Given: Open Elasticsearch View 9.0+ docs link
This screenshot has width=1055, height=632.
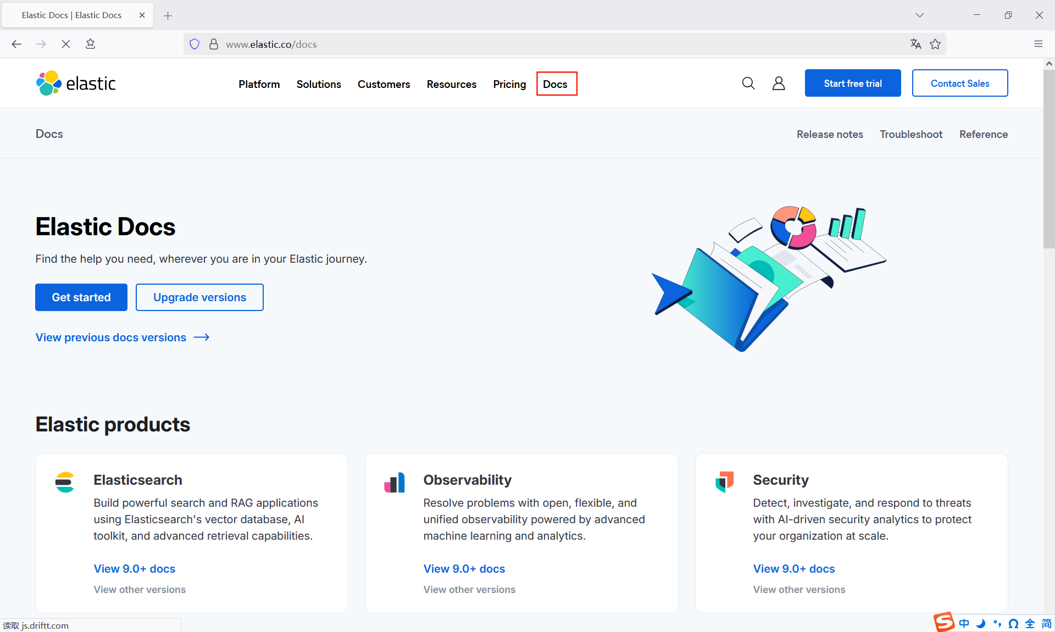Looking at the screenshot, I should pyautogui.click(x=134, y=569).
